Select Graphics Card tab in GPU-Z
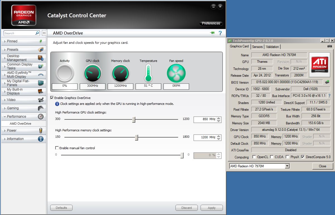Viewport: 335px width, 215px height. [x=239, y=46]
